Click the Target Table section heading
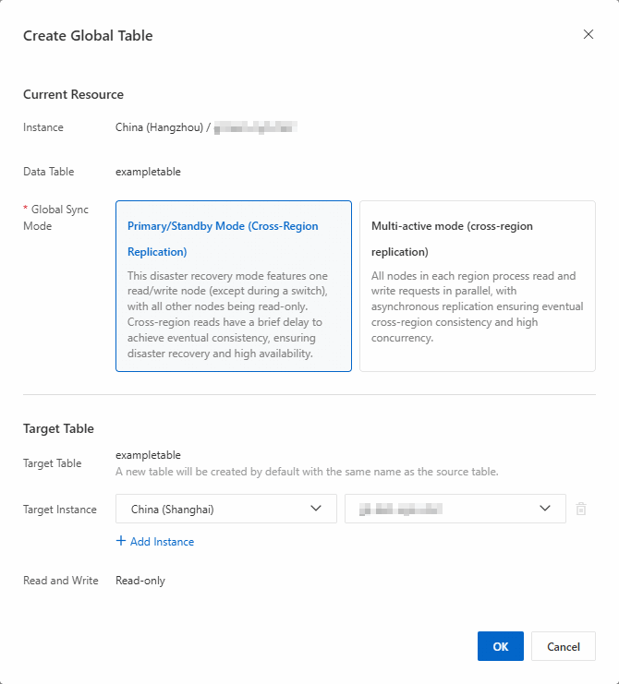The image size is (619, 684). (x=58, y=428)
